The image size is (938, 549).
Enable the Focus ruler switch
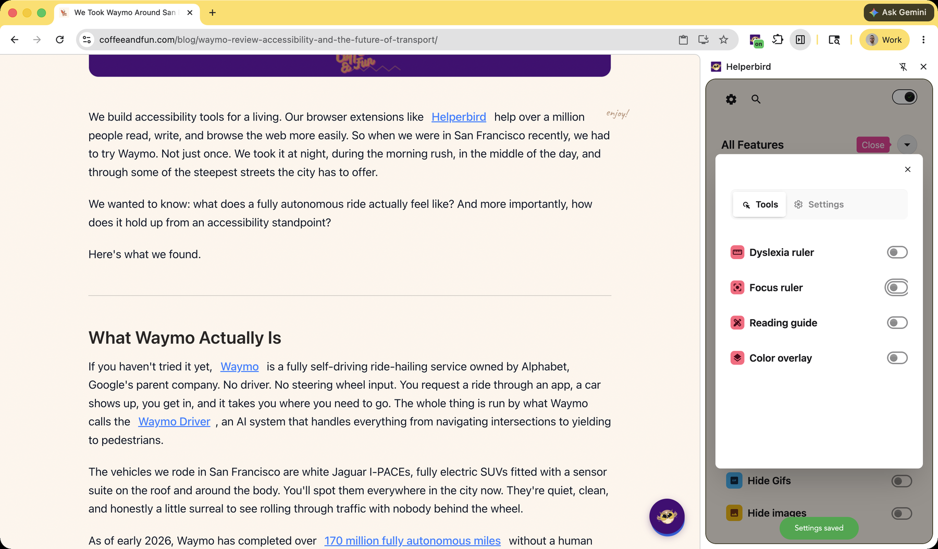pyautogui.click(x=897, y=288)
